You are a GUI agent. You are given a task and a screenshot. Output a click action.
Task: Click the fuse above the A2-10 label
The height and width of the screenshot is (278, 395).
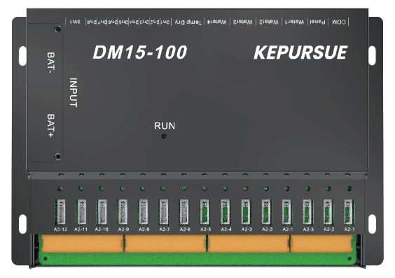tap(102, 212)
